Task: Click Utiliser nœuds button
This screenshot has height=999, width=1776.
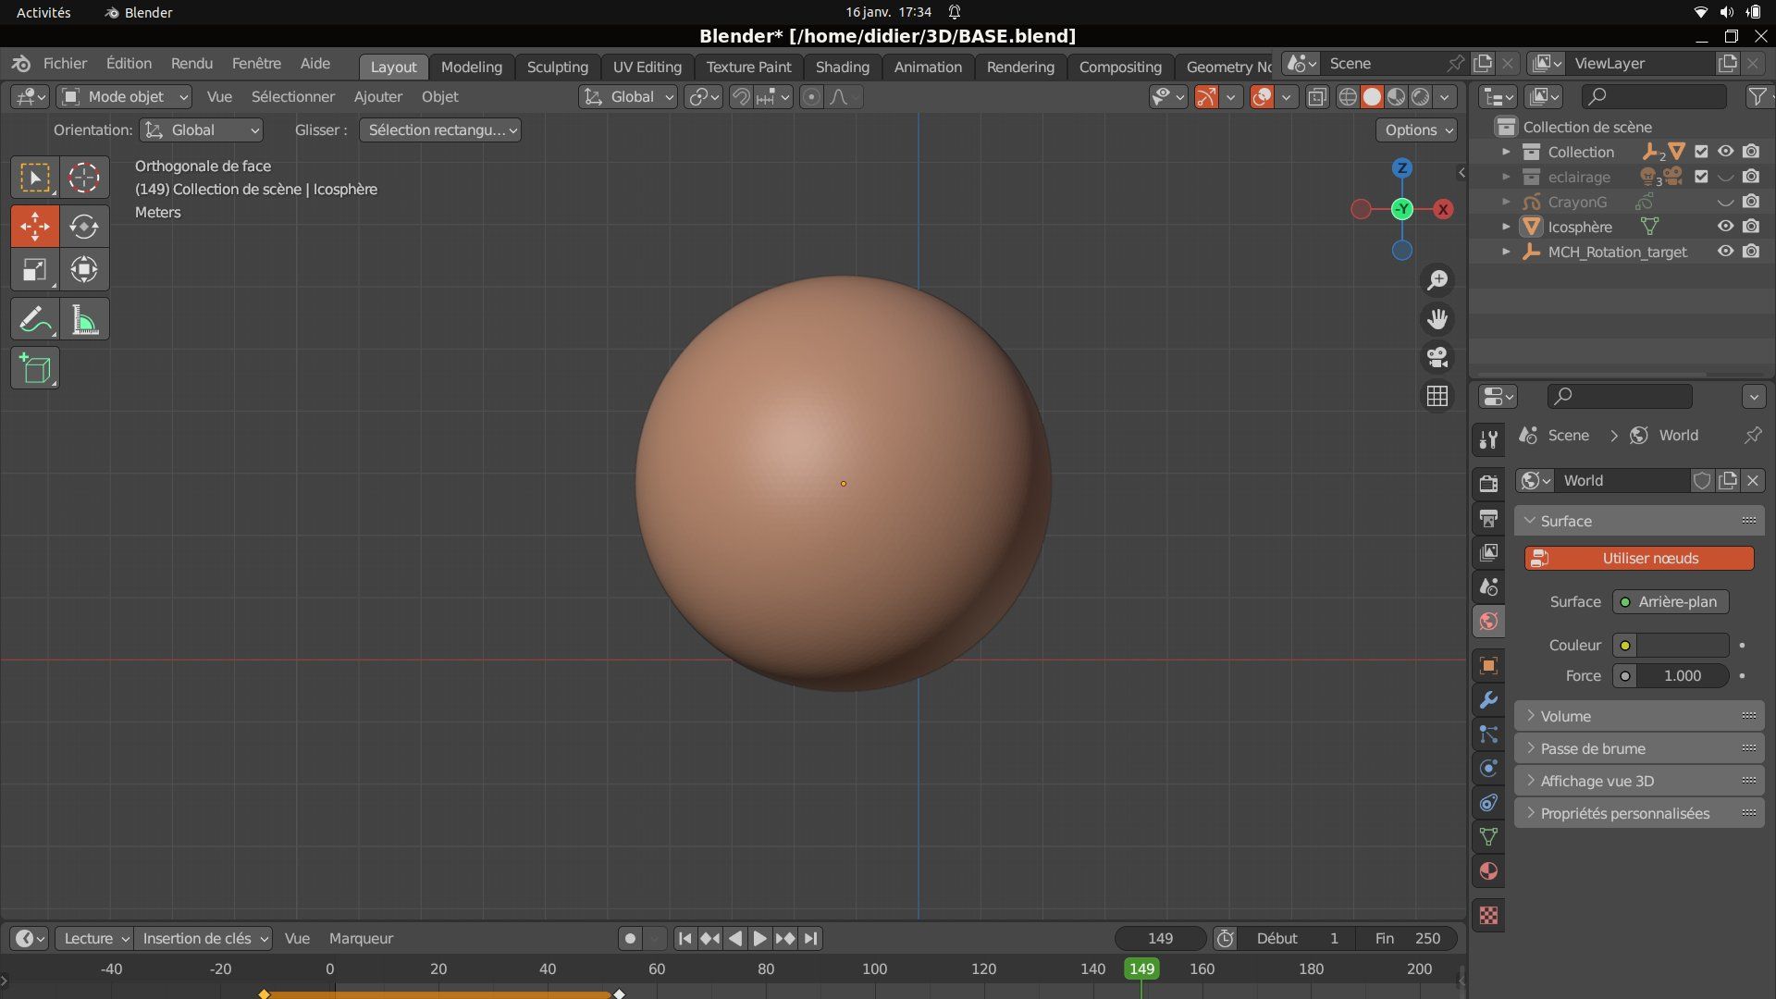Action: pos(1639,559)
